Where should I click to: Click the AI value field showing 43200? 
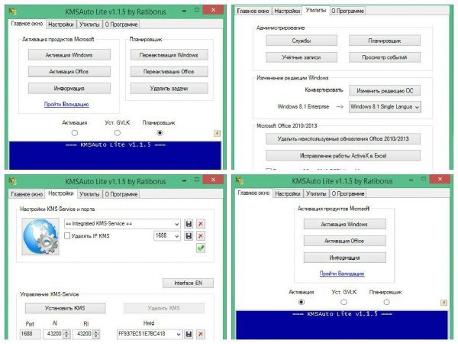pos(53,334)
